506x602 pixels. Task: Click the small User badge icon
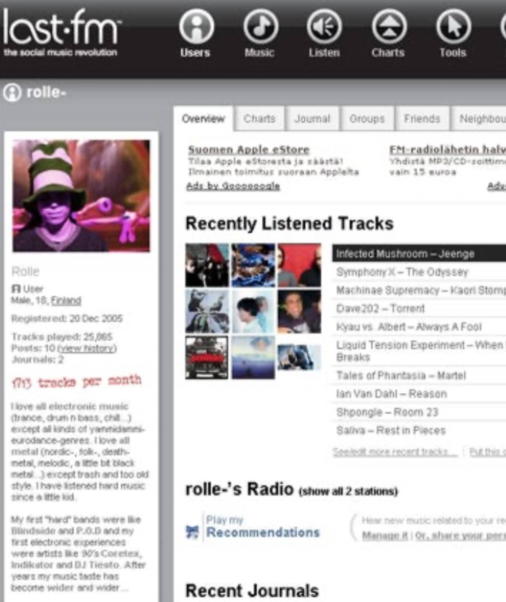16,288
